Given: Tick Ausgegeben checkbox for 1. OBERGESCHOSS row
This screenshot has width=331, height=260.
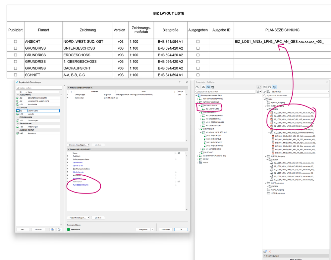Looking at the screenshot, I should coord(198,62).
